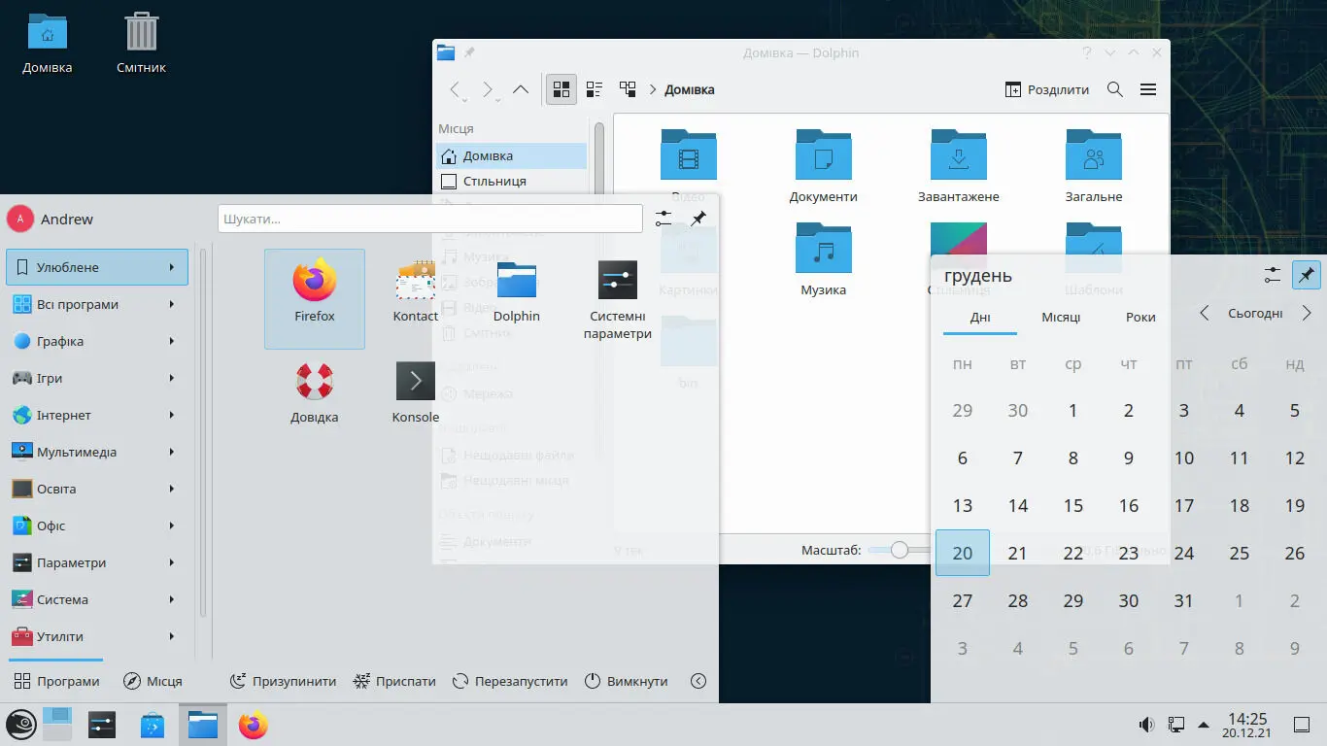
Task: Open Dolphin from the launcher favorites
Action: point(517,291)
